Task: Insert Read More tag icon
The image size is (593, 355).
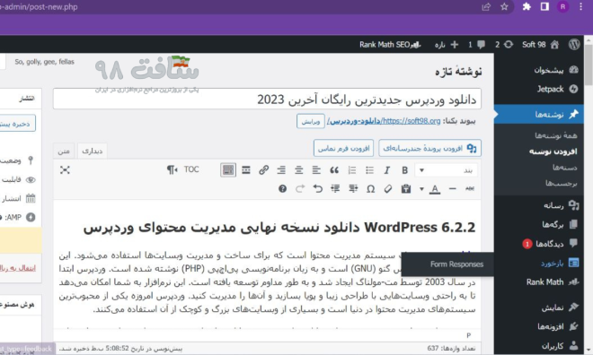Action: coord(246,170)
